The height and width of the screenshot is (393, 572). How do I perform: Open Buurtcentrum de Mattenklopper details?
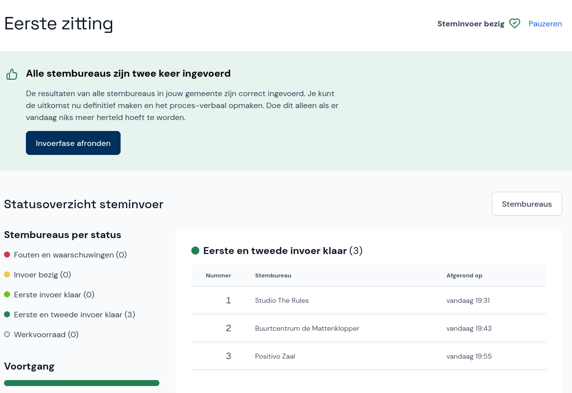307,328
